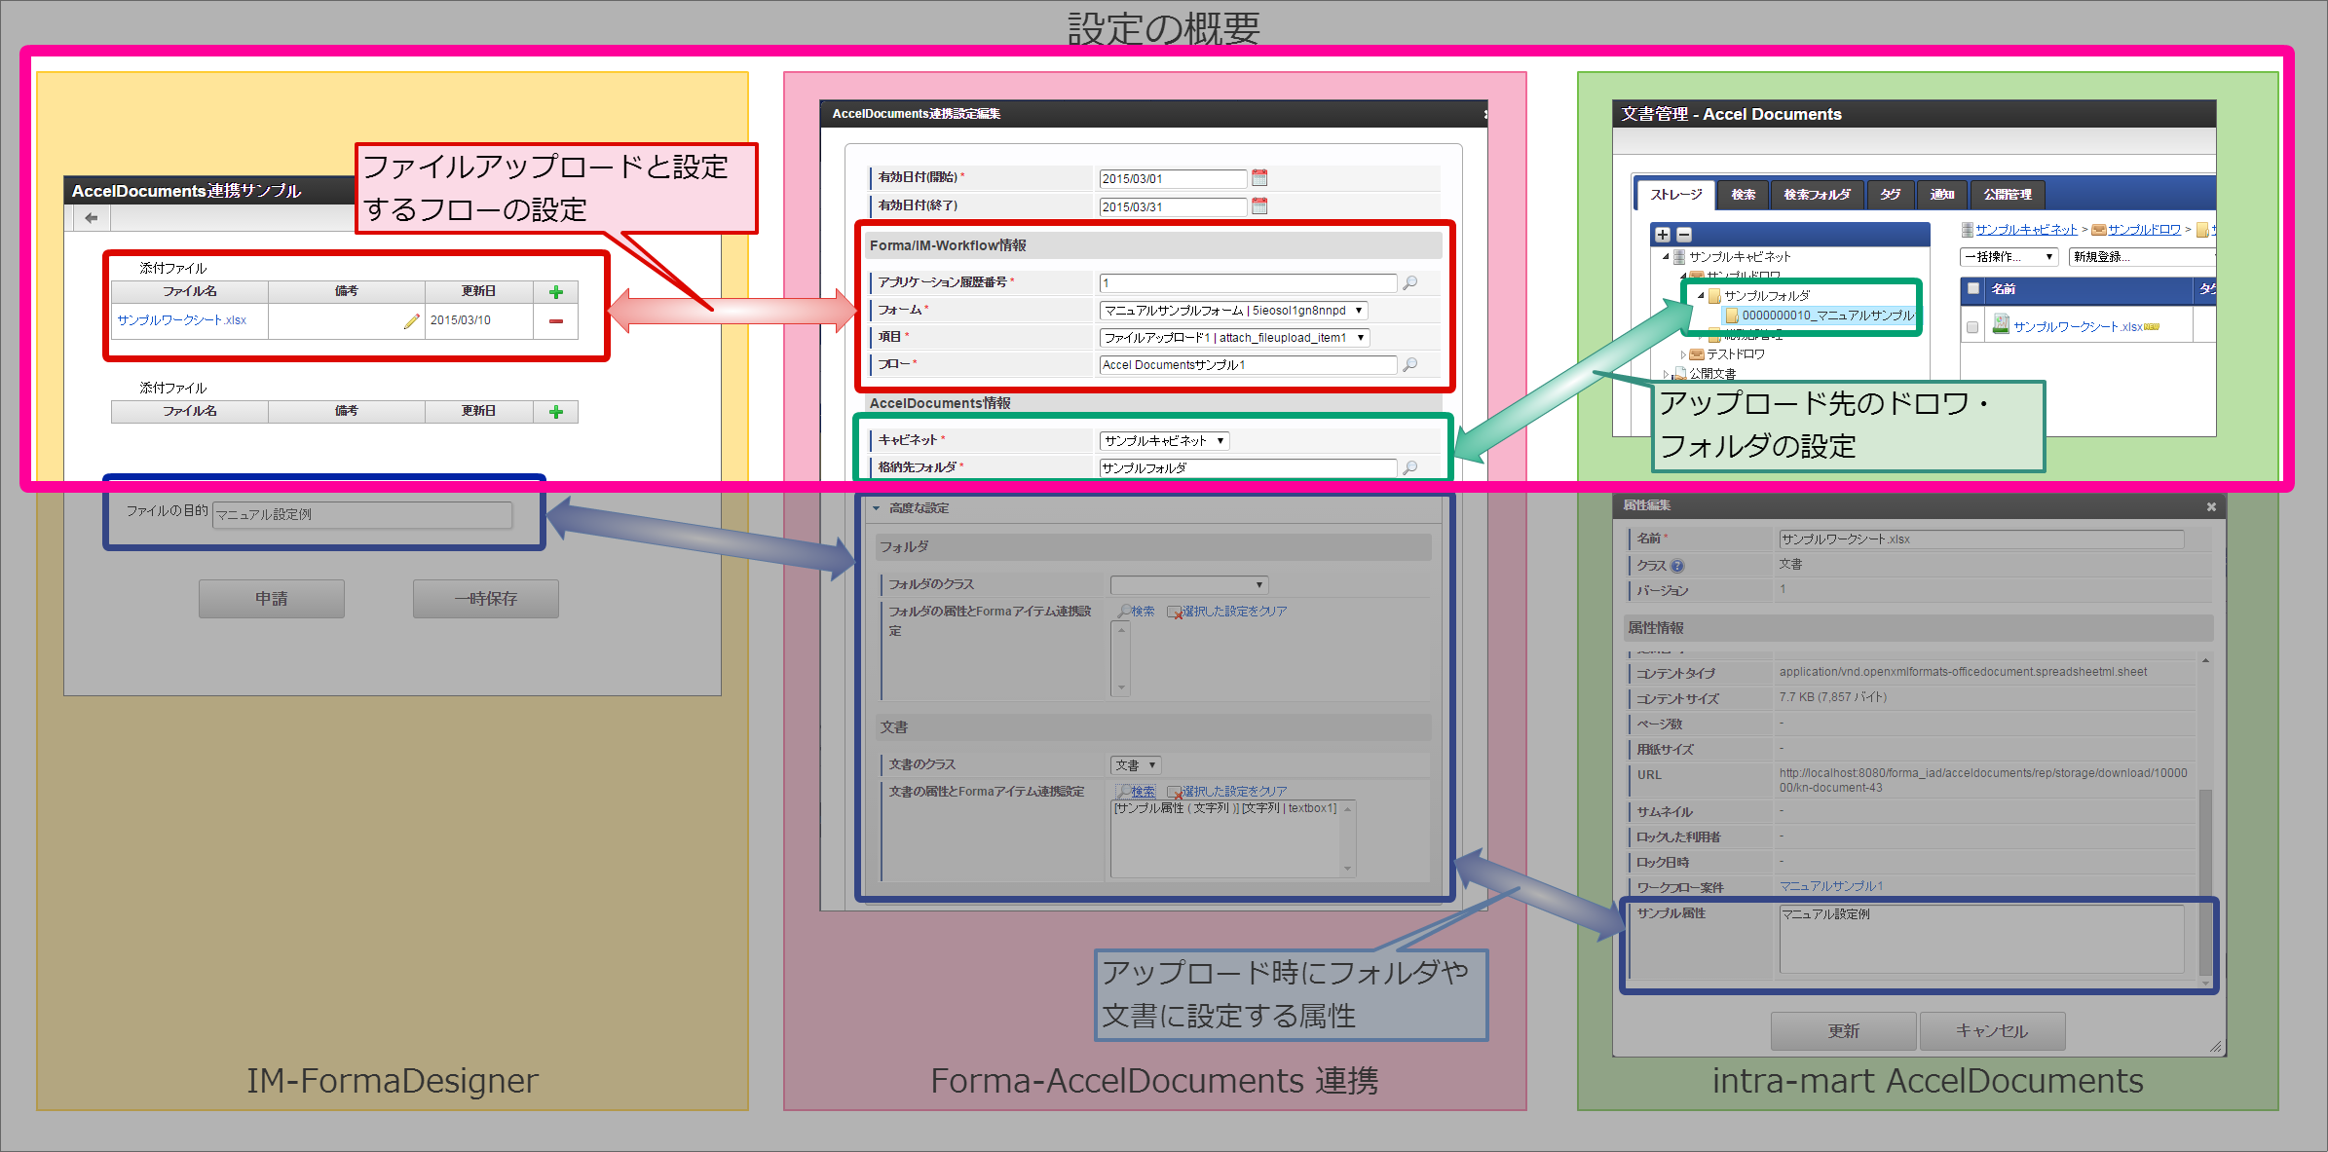The image size is (2328, 1152).
Task: Open the calendar picker for 有効日付(開始)
Action: tap(1259, 177)
